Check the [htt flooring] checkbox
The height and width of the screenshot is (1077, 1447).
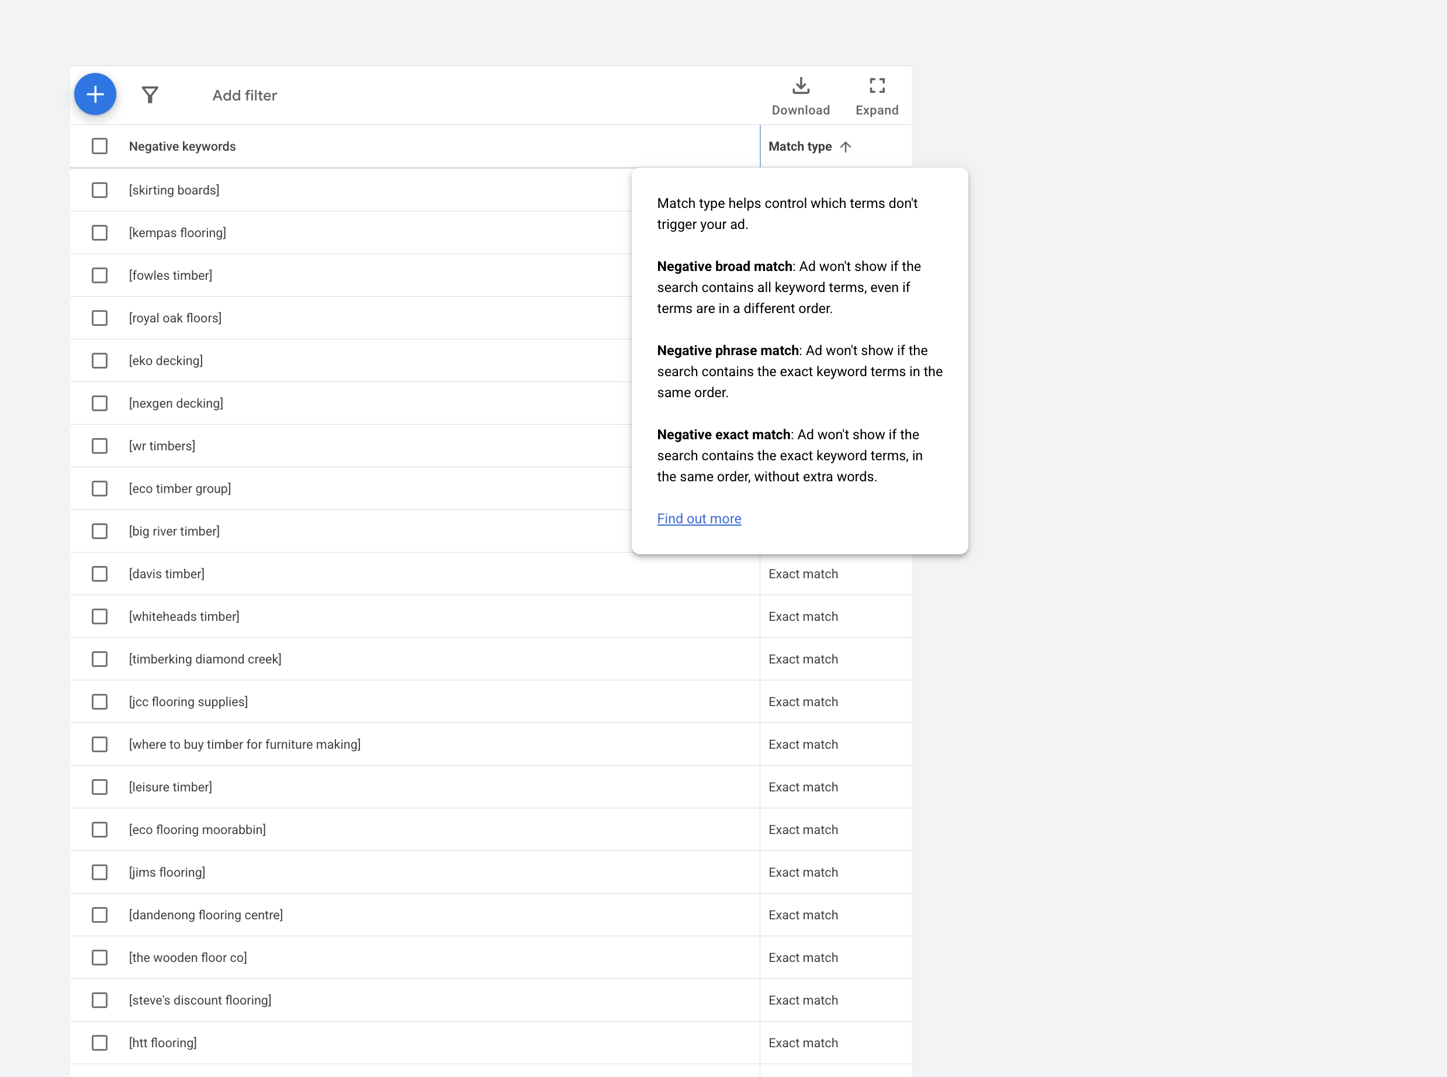coord(99,1043)
